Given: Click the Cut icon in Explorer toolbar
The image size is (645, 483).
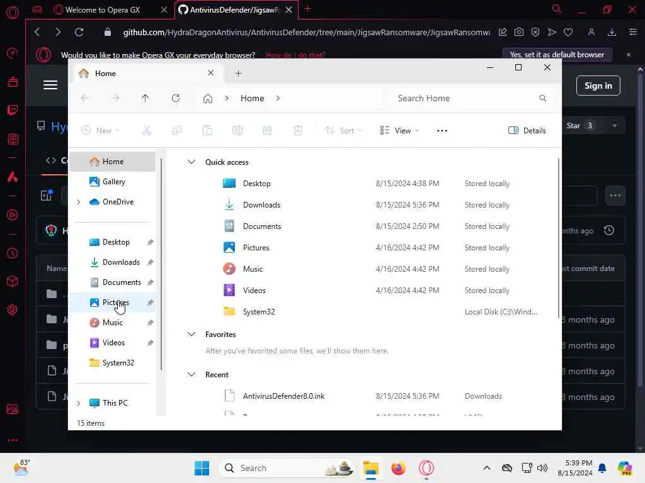Looking at the screenshot, I should pos(146,131).
